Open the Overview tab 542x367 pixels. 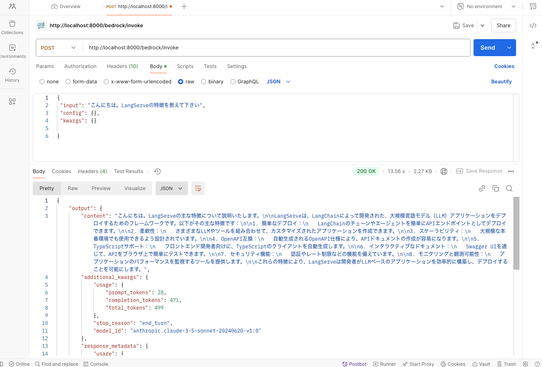pyautogui.click(x=66, y=6)
